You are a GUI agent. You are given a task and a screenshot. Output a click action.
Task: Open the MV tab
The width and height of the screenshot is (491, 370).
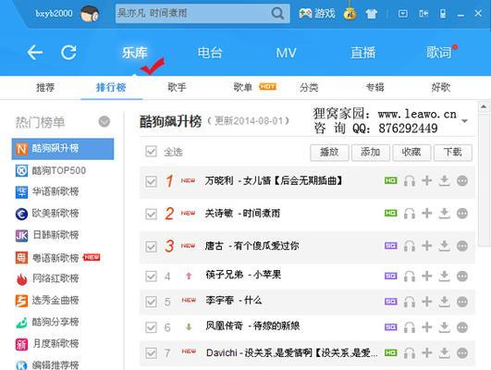[x=286, y=53]
